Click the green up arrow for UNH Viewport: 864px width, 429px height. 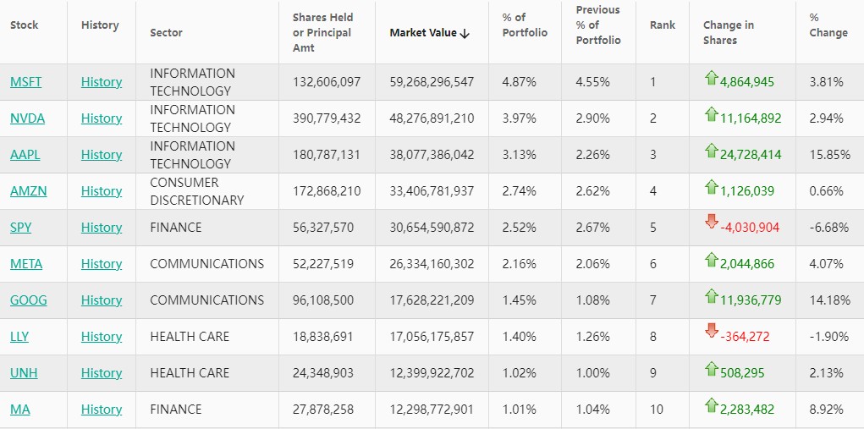(x=711, y=370)
